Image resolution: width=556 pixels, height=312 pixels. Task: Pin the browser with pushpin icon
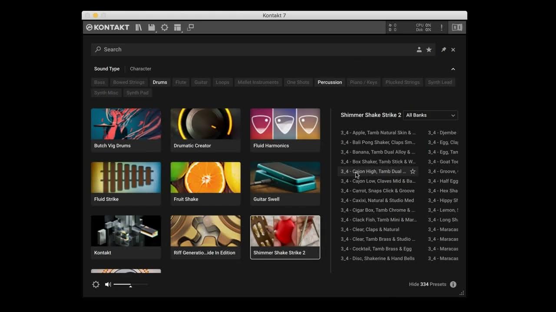click(443, 49)
